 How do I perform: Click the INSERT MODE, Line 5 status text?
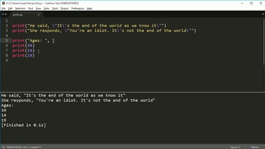(24, 147)
